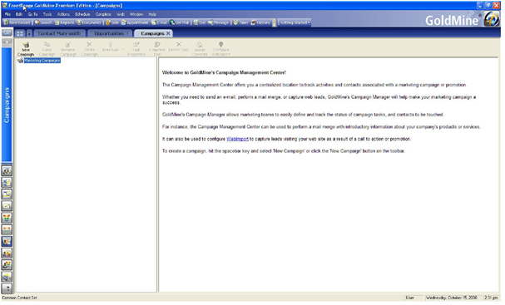Click the Get Mail toolbar icon
Screen dimensions: 505x305
[x=180, y=22]
